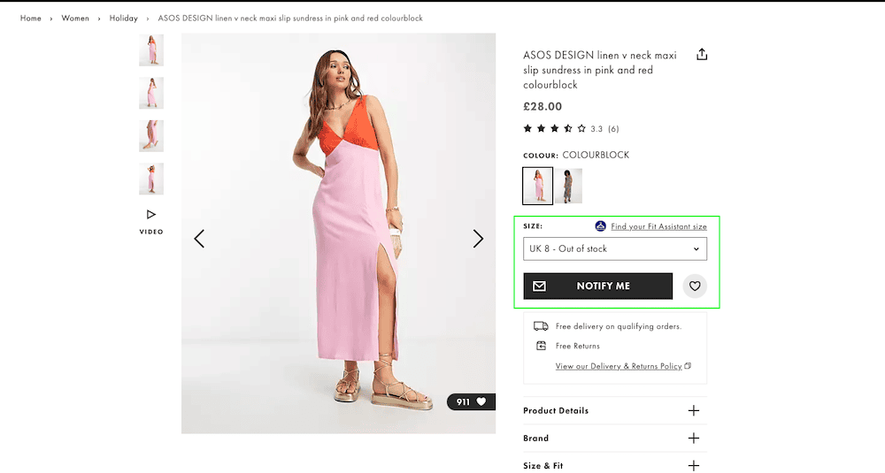Click the Fit Assistant hanger icon
The height and width of the screenshot is (473, 885).
pyautogui.click(x=601, y=226)
